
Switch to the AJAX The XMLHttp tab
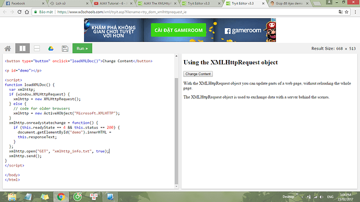[156, 4]
